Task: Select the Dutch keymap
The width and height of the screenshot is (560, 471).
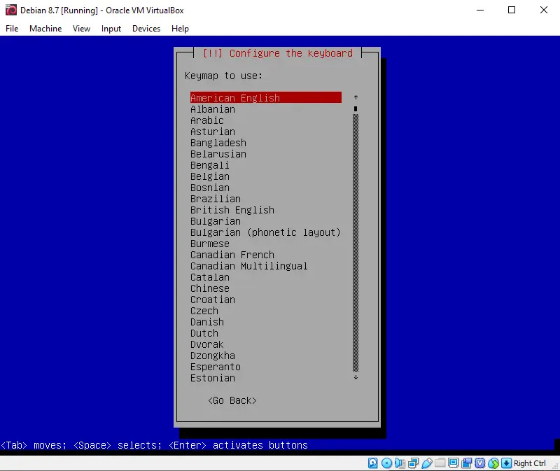Action: (x=266, y=333)
